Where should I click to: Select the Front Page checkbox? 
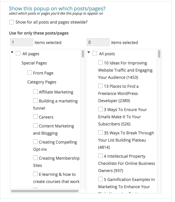coord(30,73)
